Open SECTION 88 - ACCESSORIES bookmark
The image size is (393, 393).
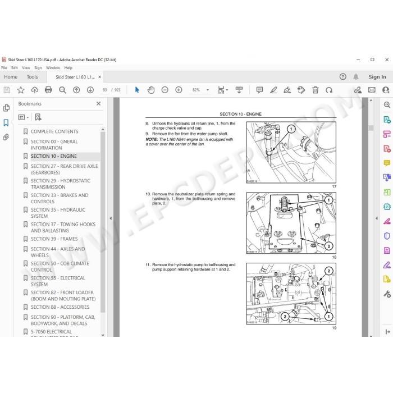click(x=60, y=307)
